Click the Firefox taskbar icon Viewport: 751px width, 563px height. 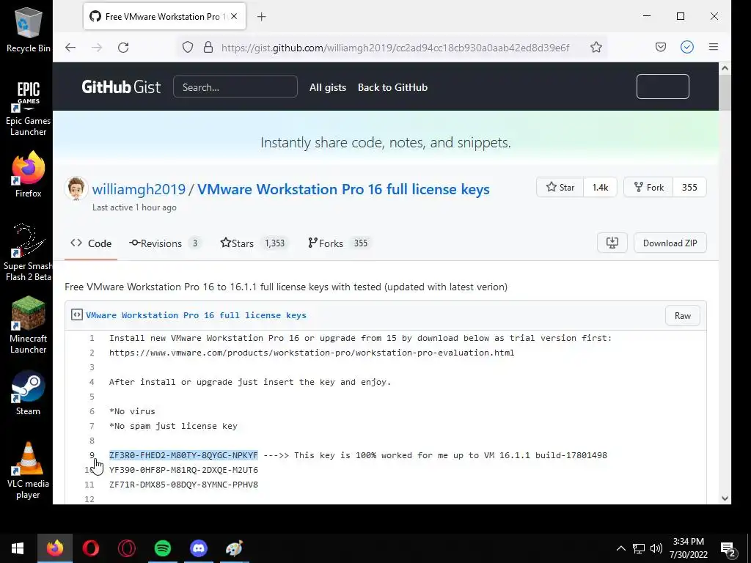54,548
